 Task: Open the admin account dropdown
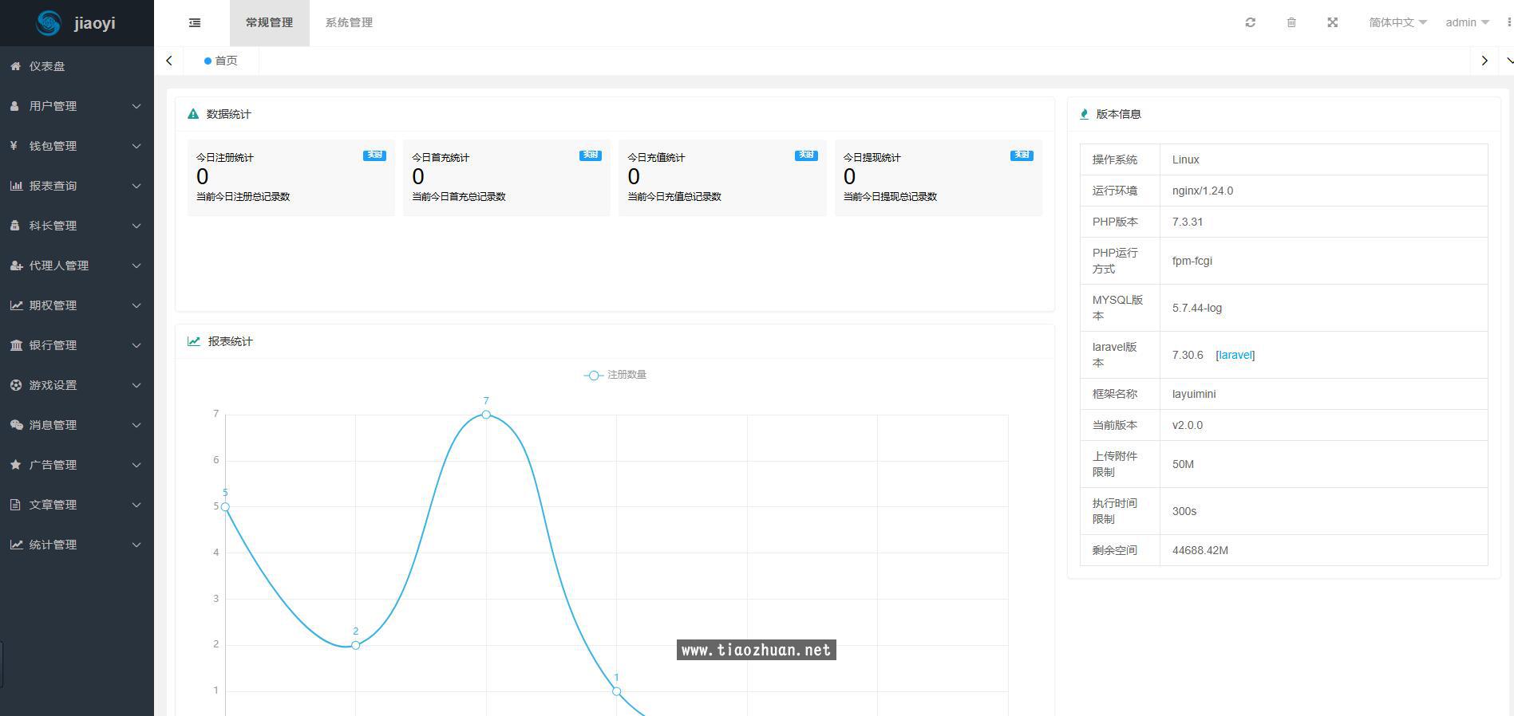coord(1466,22)
